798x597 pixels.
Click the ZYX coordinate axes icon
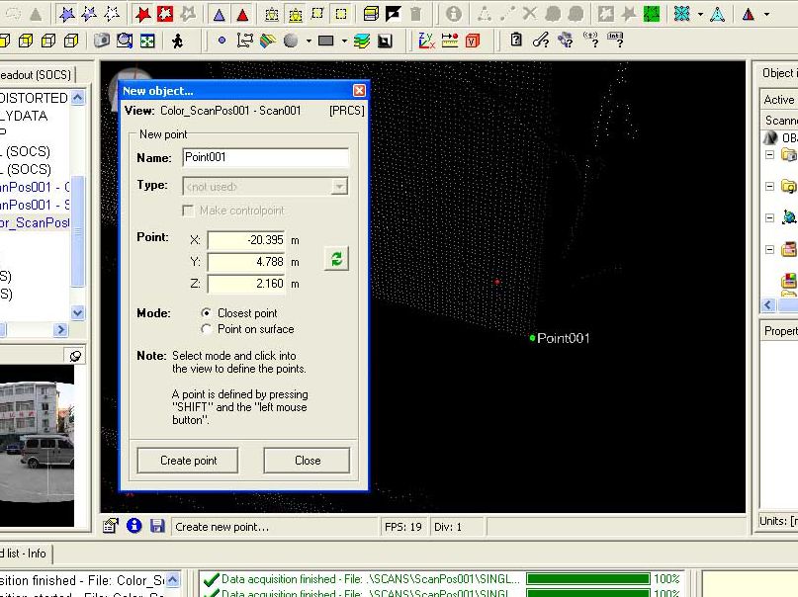[426, 41]
